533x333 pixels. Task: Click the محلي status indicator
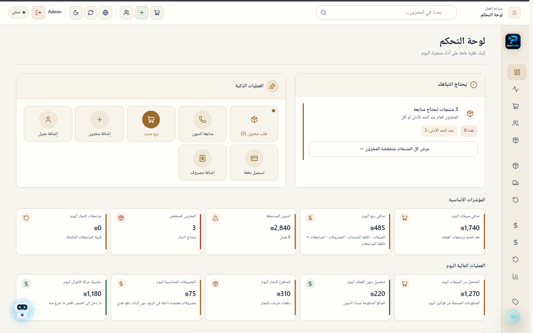pos(19,13)
